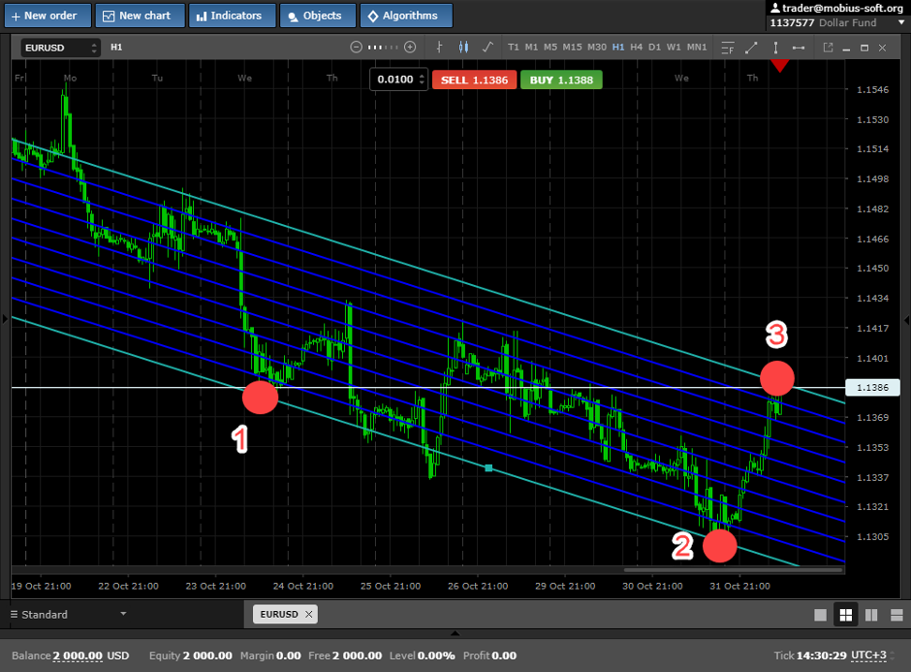Image resolution: width=911 pixels, height=672 pixels.
Task: Expand the left side panel arrow
Action: tap(5, 319)
